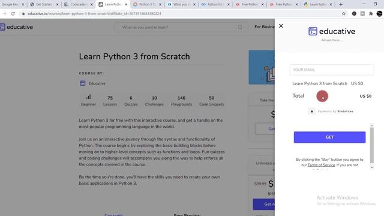Open the Extensions puzzle icon
The image size is (384, 216).
point(371,14)
